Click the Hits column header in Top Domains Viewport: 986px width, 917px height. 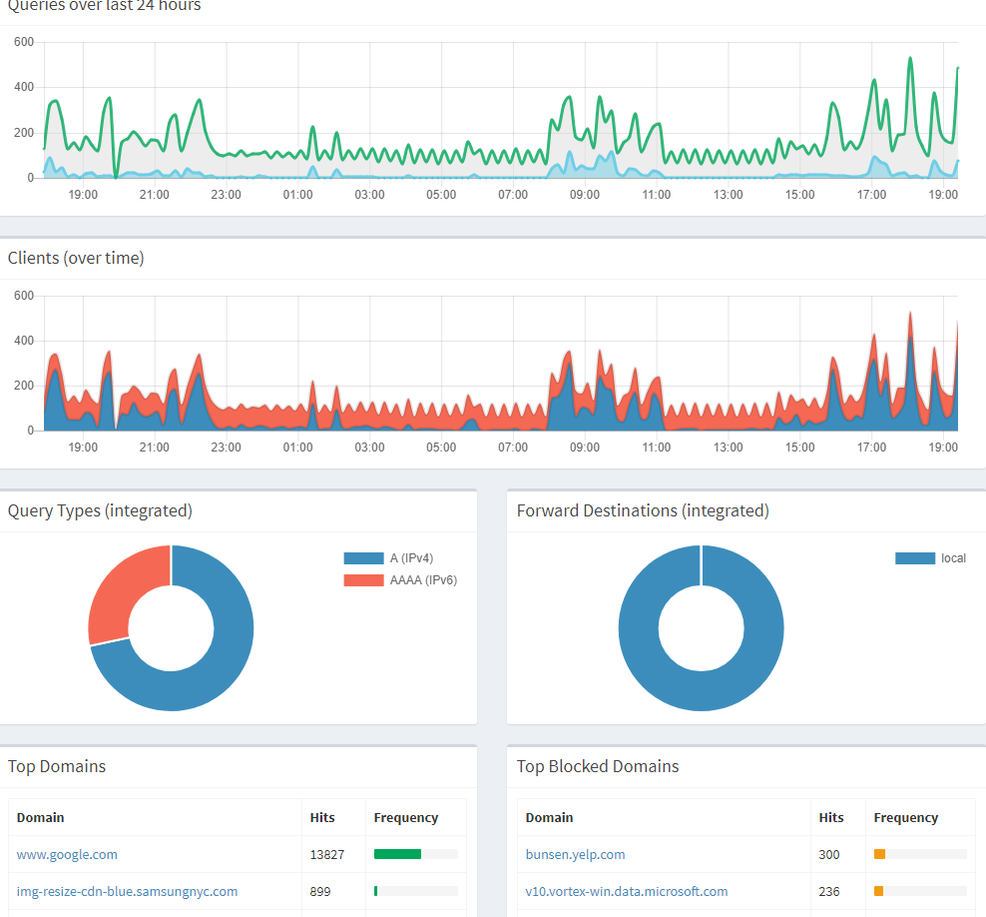point(322,817)
